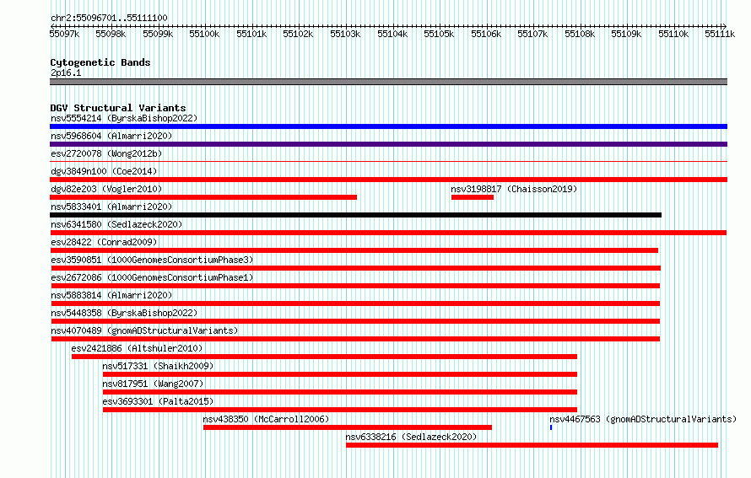
Task: Open the dgv3849n100 (Coe2014) label
Action: (x=104, y=171)
